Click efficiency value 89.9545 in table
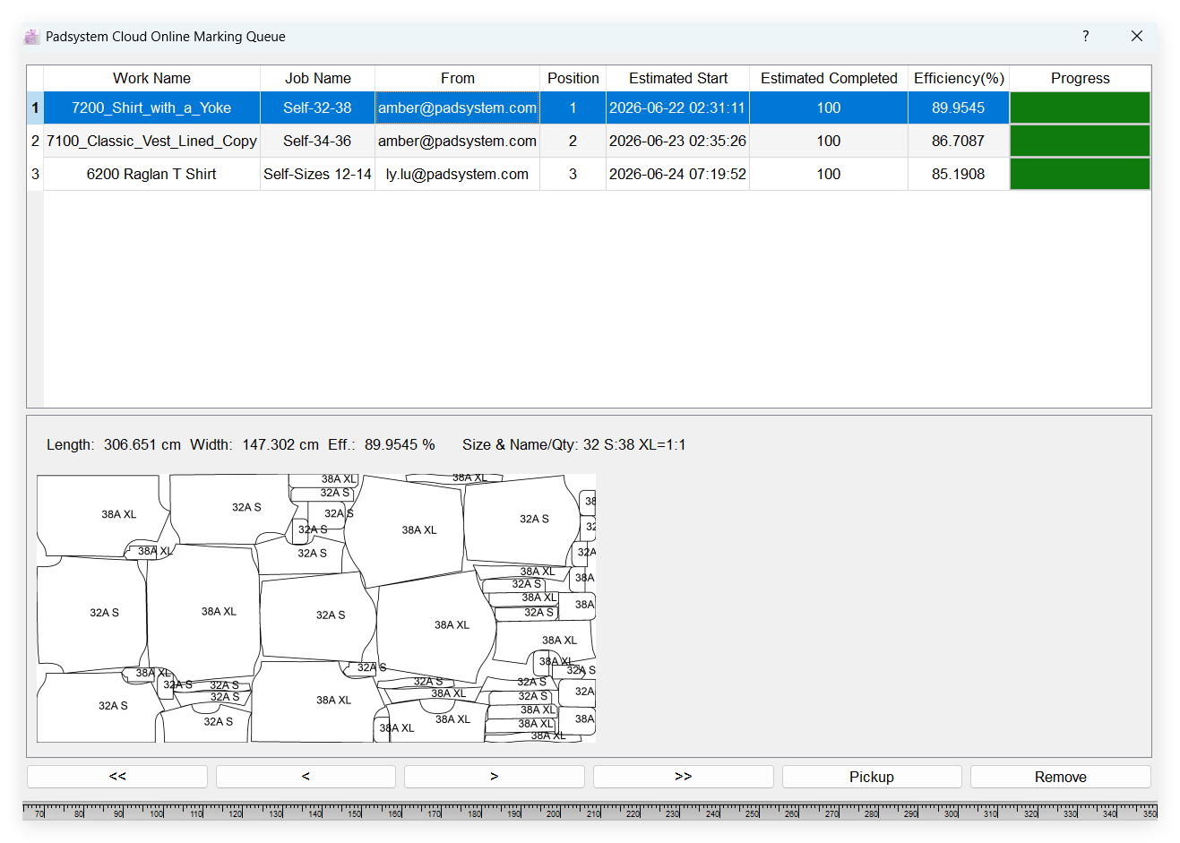This screenshot has height=843, width=1180. pyautogui.click(x=958, y=108)
